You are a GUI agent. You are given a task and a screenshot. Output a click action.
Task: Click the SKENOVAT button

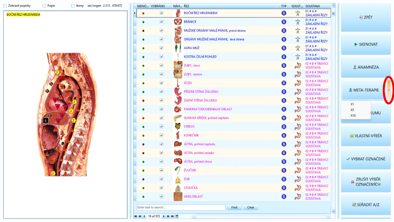coord(366,45)
